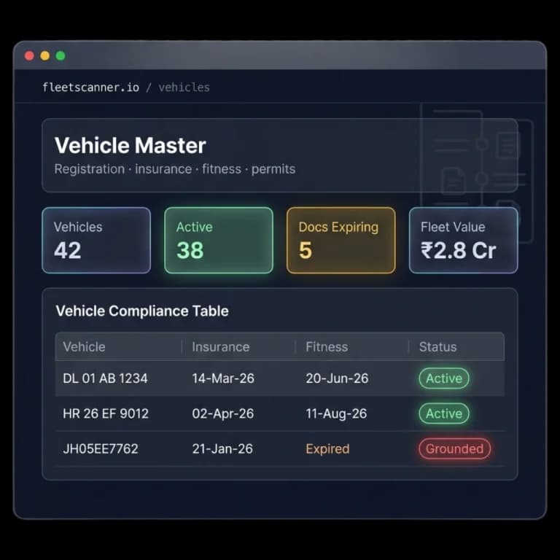Select the vehicles breadcrumb segment

(184, 87)
